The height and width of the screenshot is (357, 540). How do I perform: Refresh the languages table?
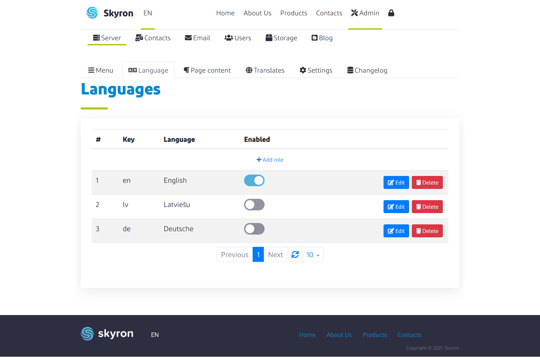pos(295,254)
